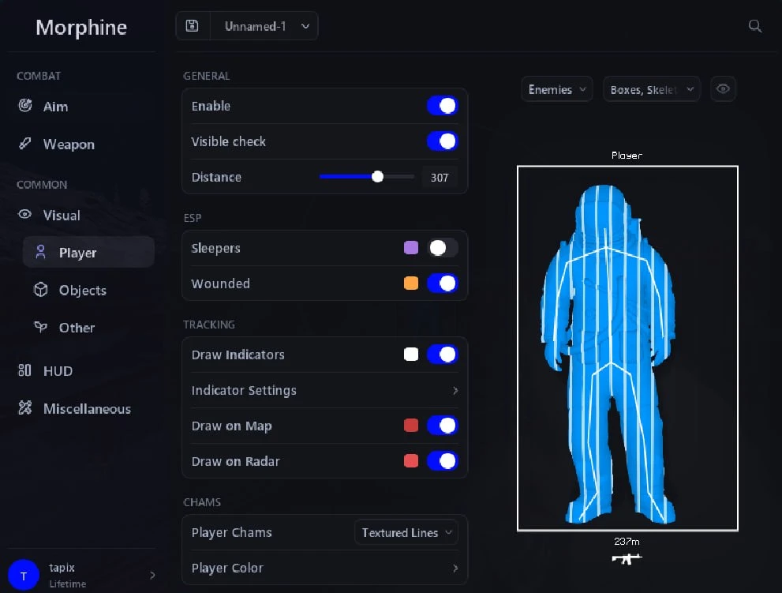Click the tapix user avatar
This screenshot has height=593, width=782.
click(24, 575)
